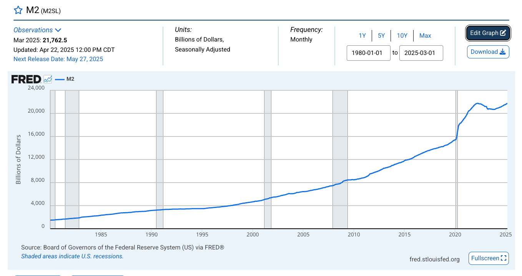Open the Edit Graph panel
This screenshot has width=522, height=276.
488,33
